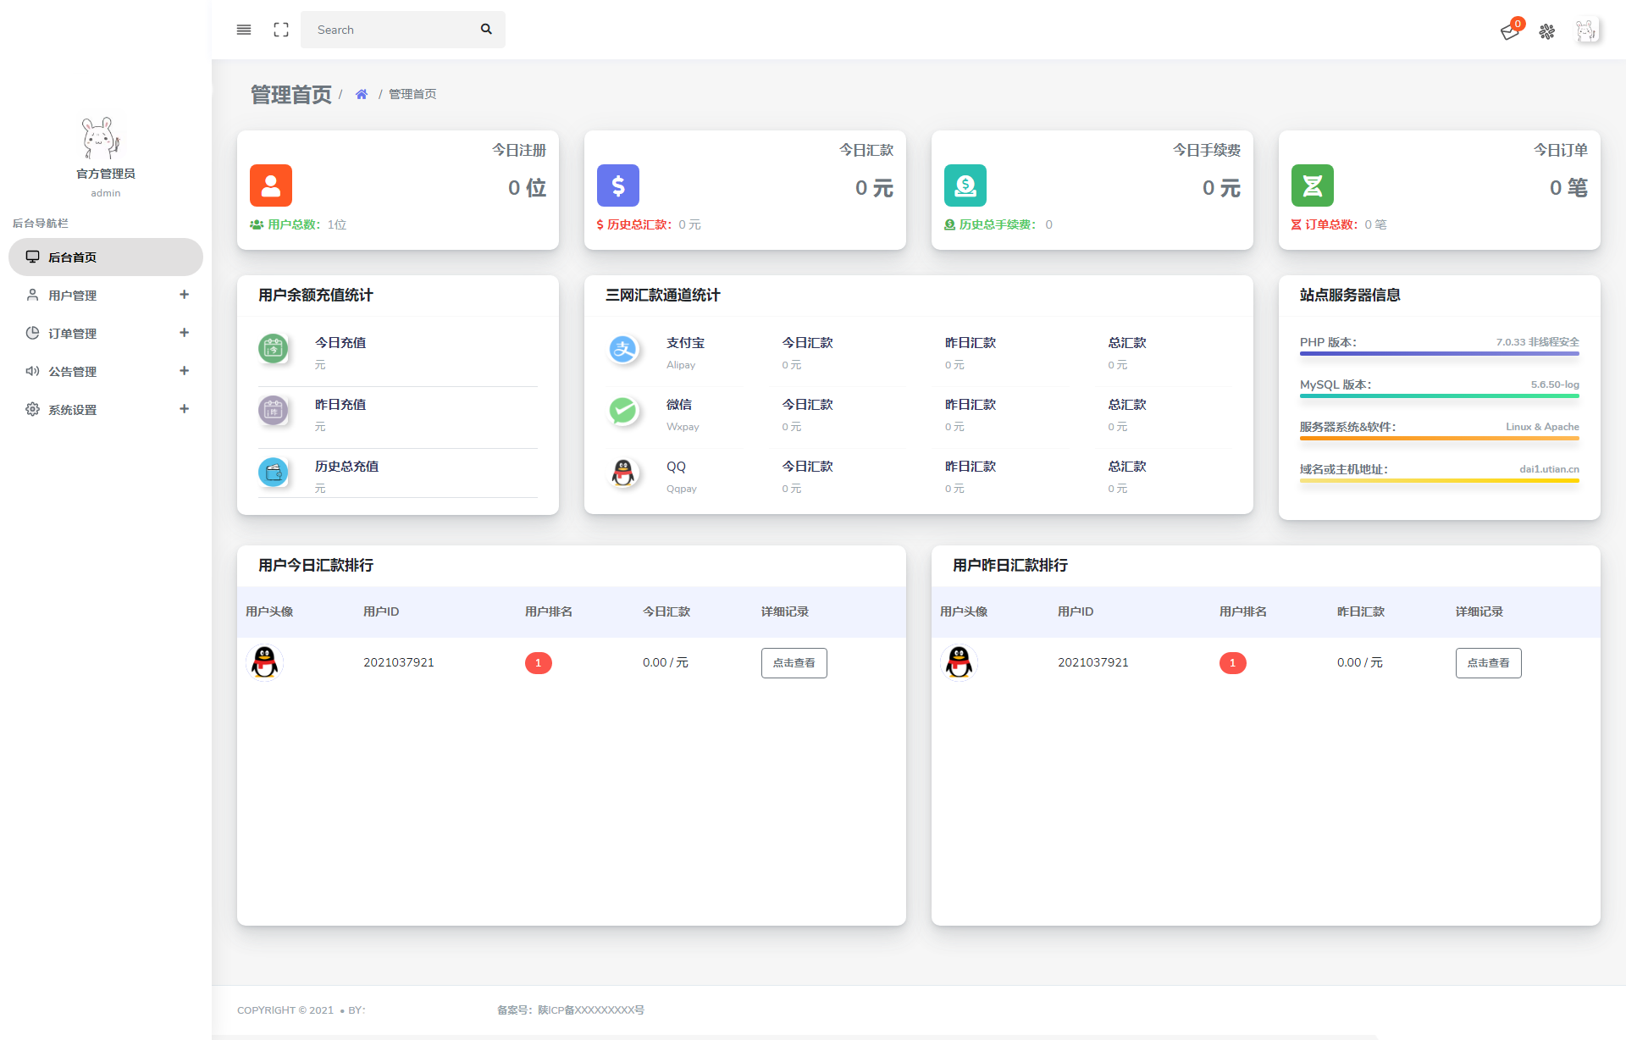
Task: Expand the 订单管理 menu plus sign
Action: point(184,333)
